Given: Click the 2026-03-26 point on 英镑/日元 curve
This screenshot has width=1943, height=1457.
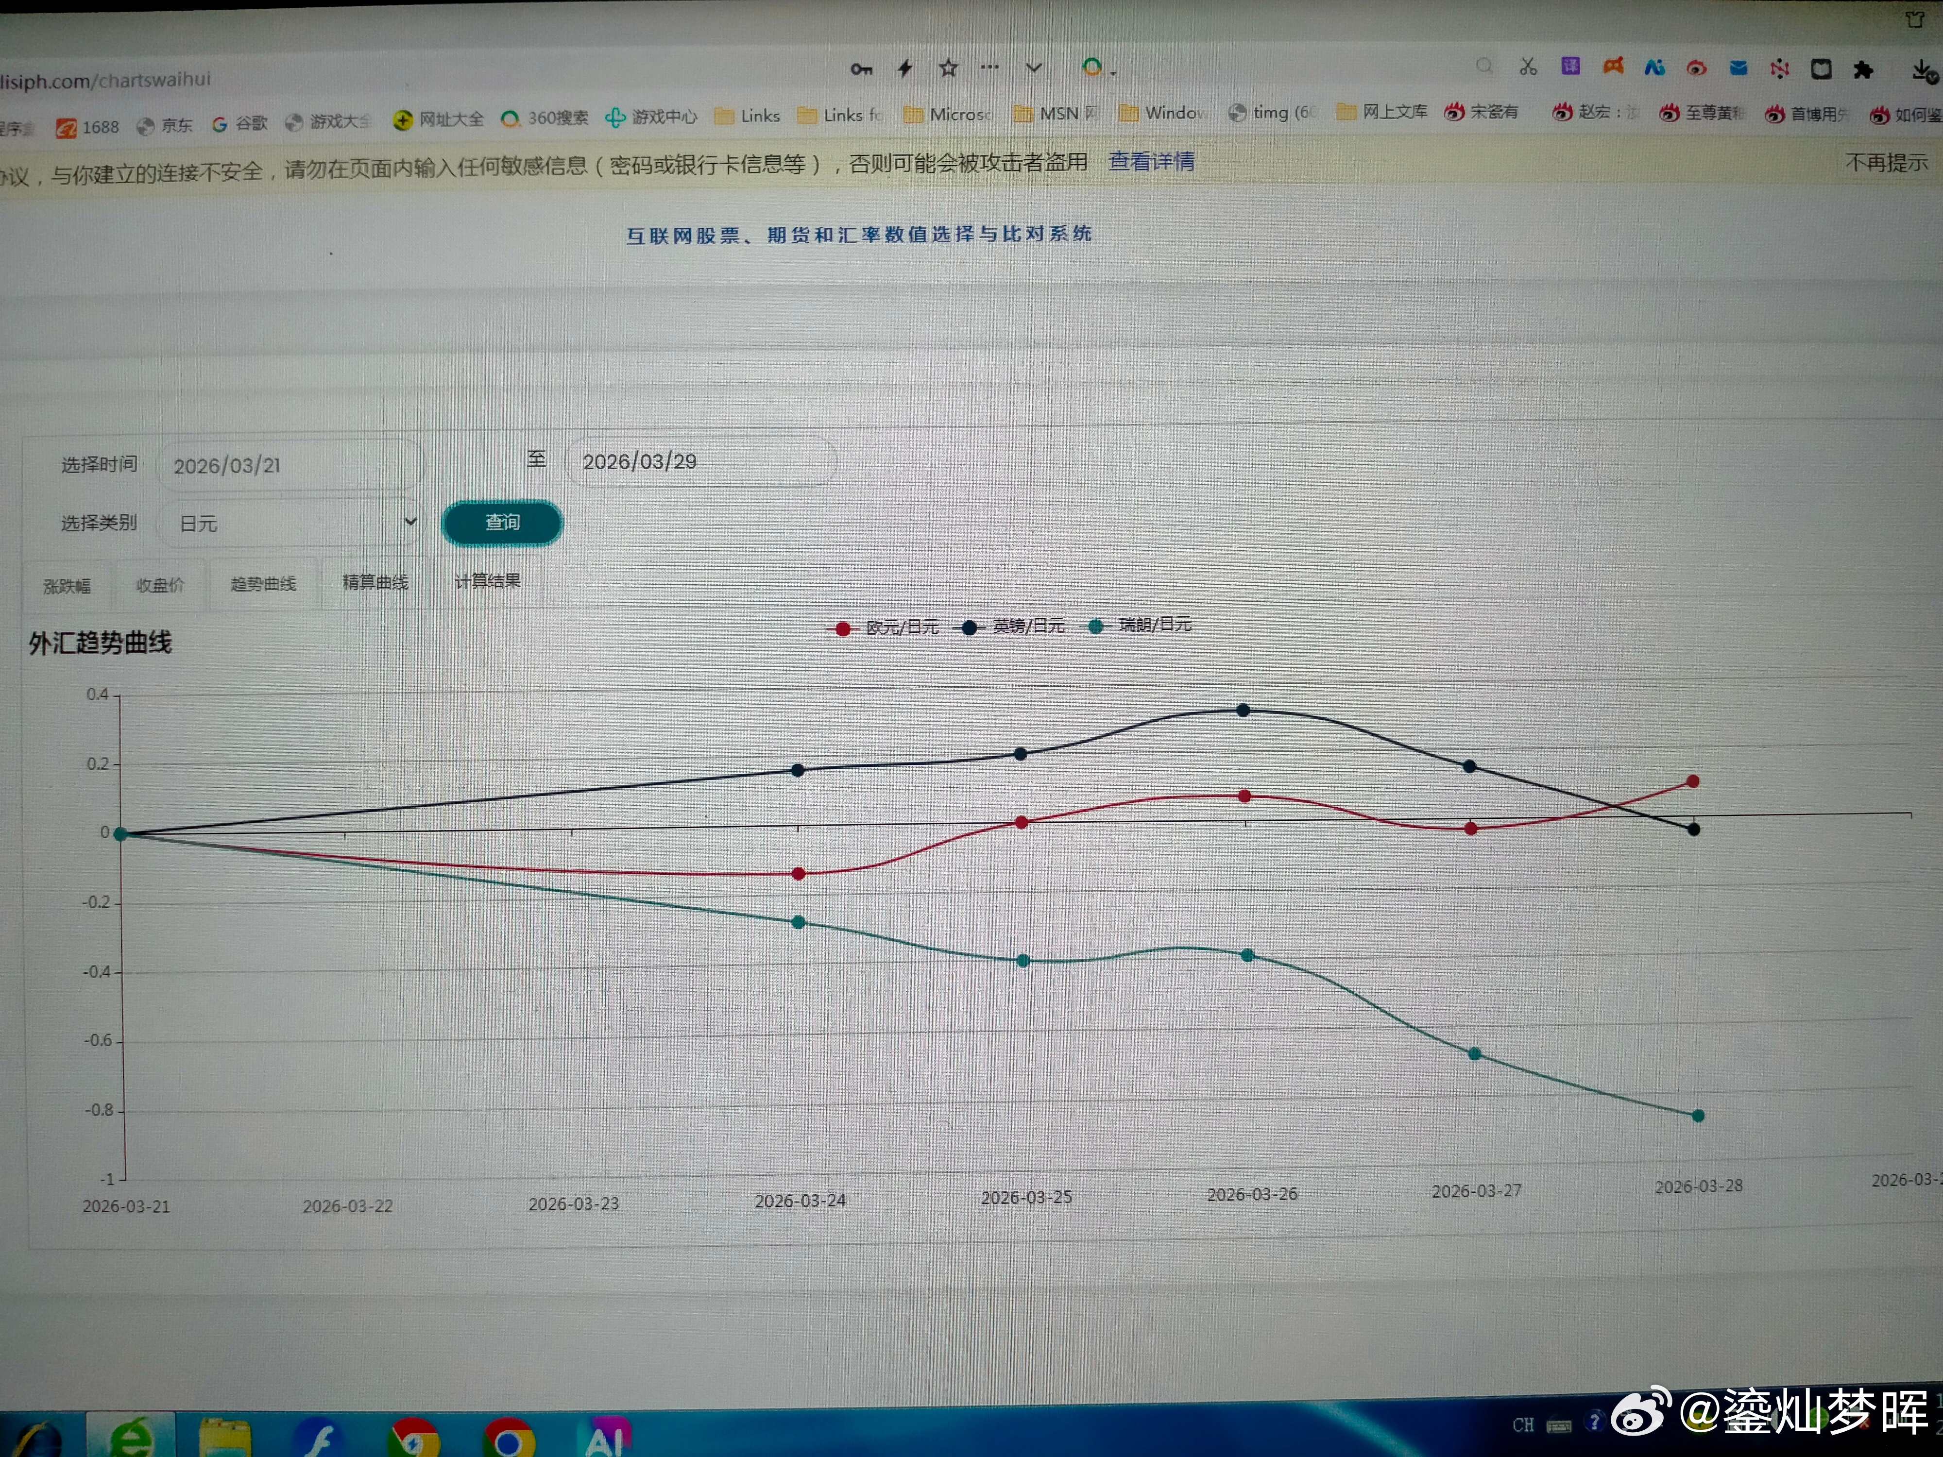Looking at the screenshot, I should tap(1243, 710).
